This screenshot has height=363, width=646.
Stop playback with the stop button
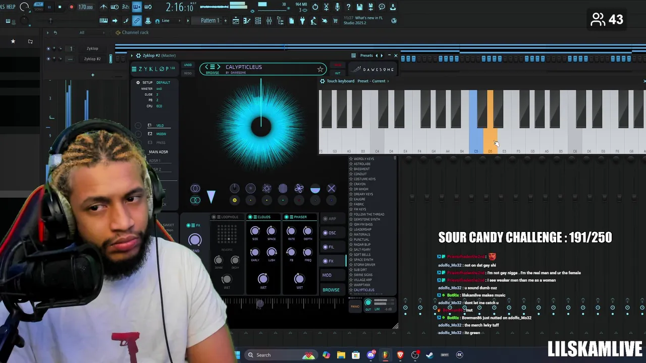click(x=60, y=7)
